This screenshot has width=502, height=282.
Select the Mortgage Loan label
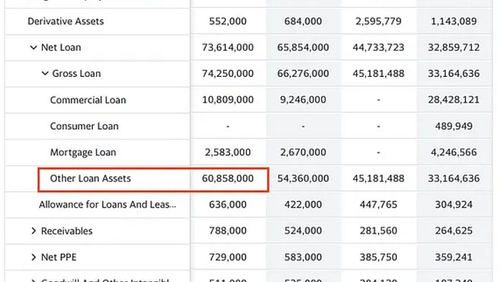pyautogui.click(x=83, y=152)
